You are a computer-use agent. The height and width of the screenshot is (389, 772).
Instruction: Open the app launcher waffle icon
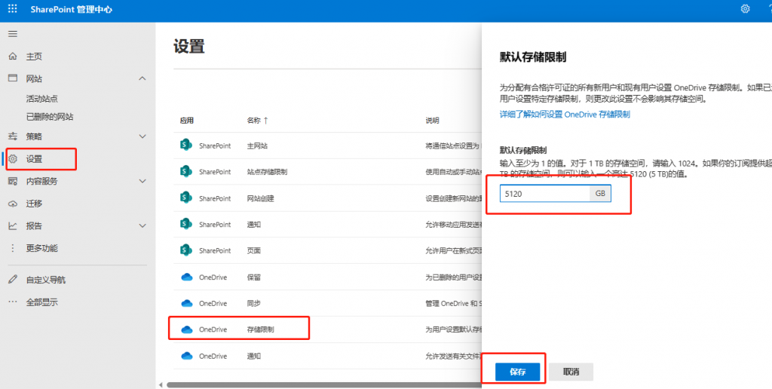(x=13, y=9)
